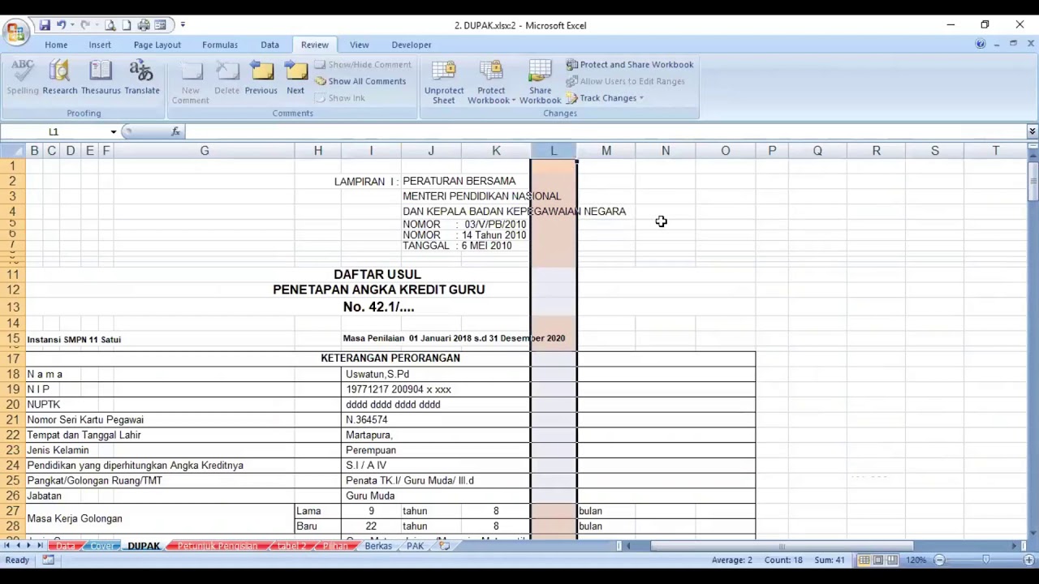The image size is (1039, 584).
Task: Click the Zoom level 120% button
Action: point(916,560)
